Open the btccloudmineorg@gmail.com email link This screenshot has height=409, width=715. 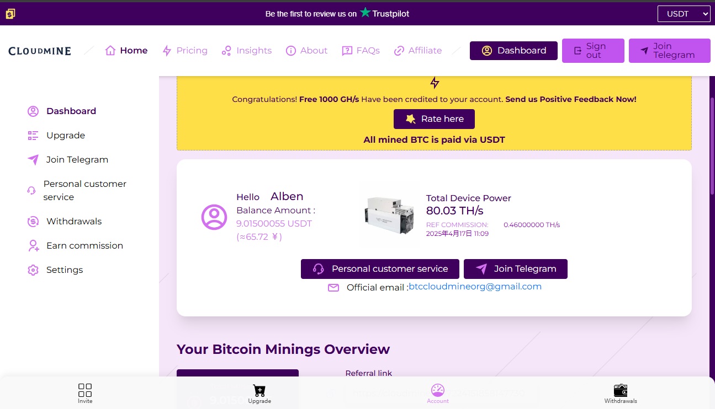point(475,287)
